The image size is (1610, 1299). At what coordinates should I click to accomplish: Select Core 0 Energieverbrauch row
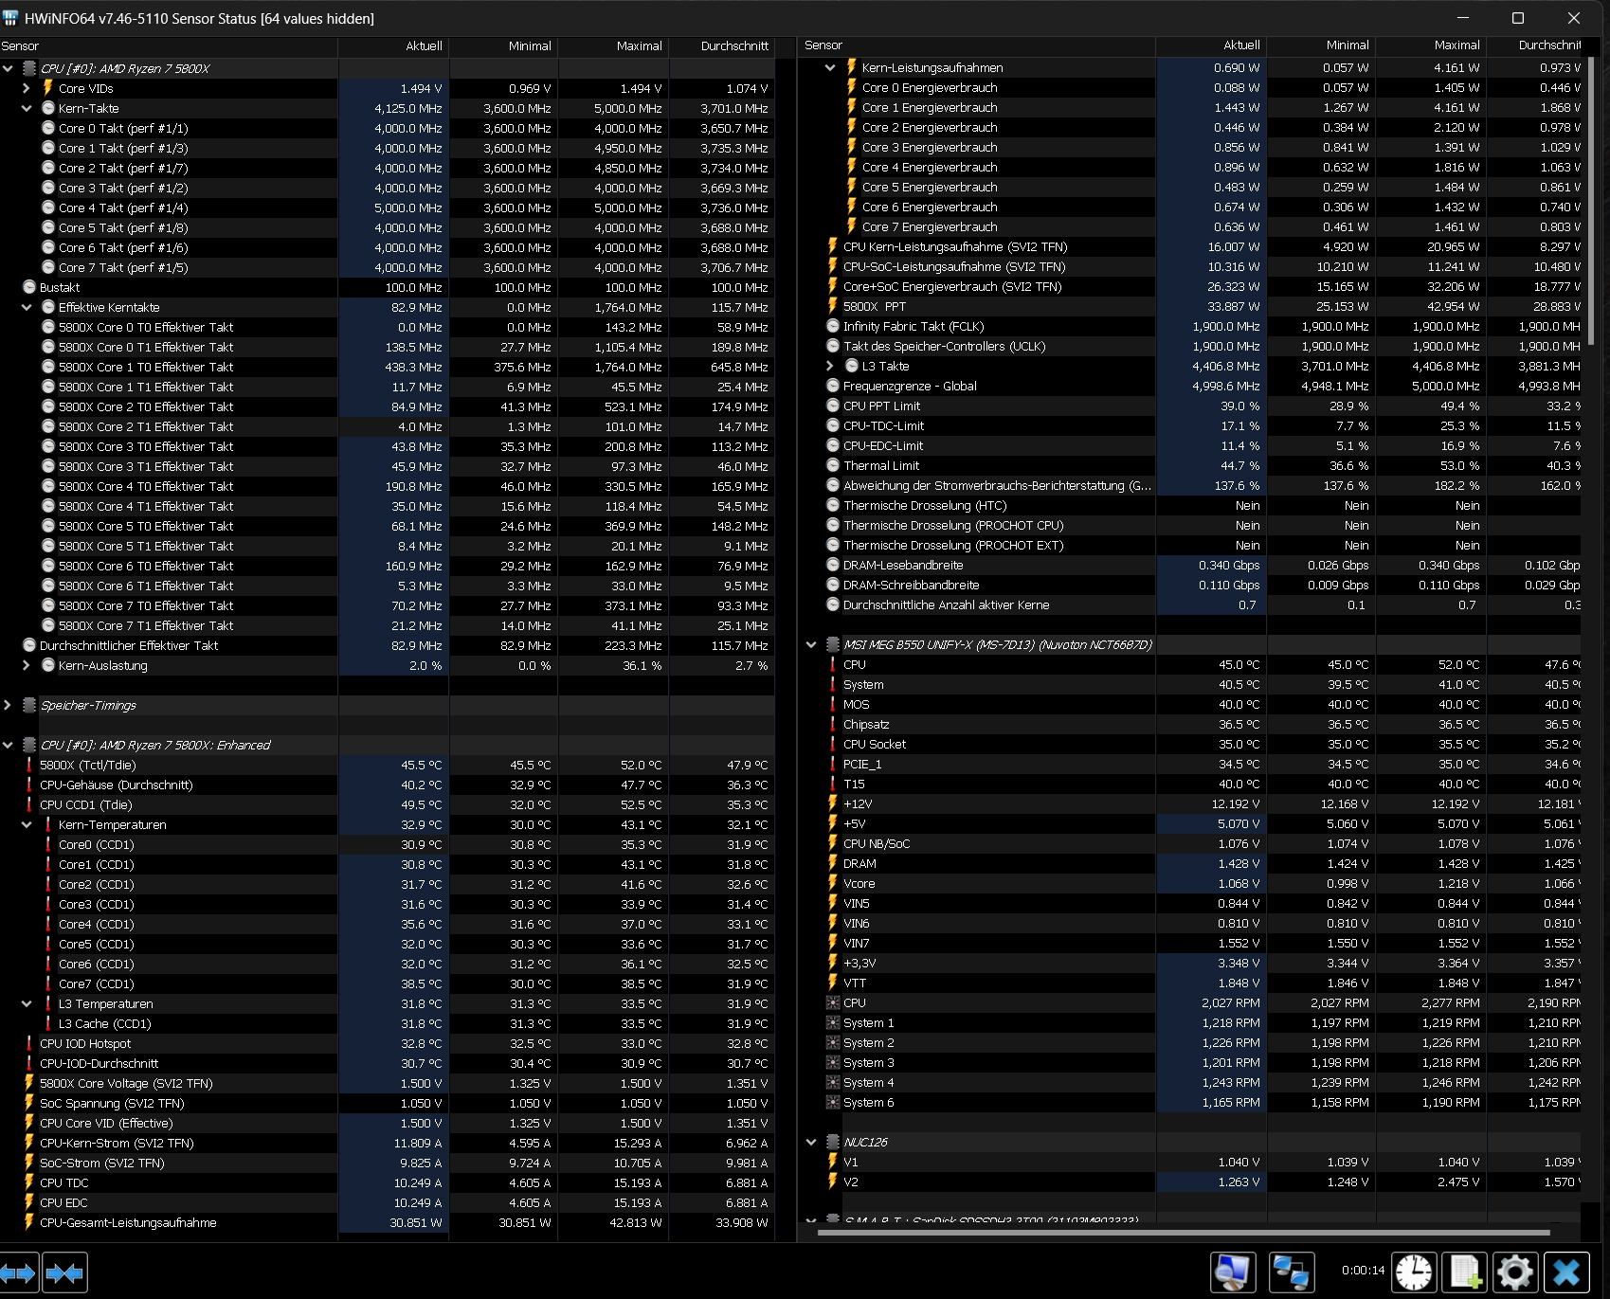1190,87
